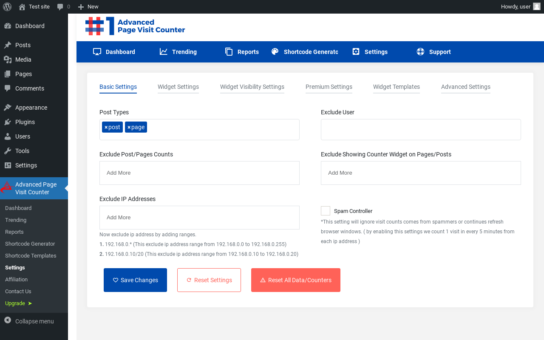544x340 pixels.
Task: Switch to the Widget Settings tab
Action: coord(178,87)
